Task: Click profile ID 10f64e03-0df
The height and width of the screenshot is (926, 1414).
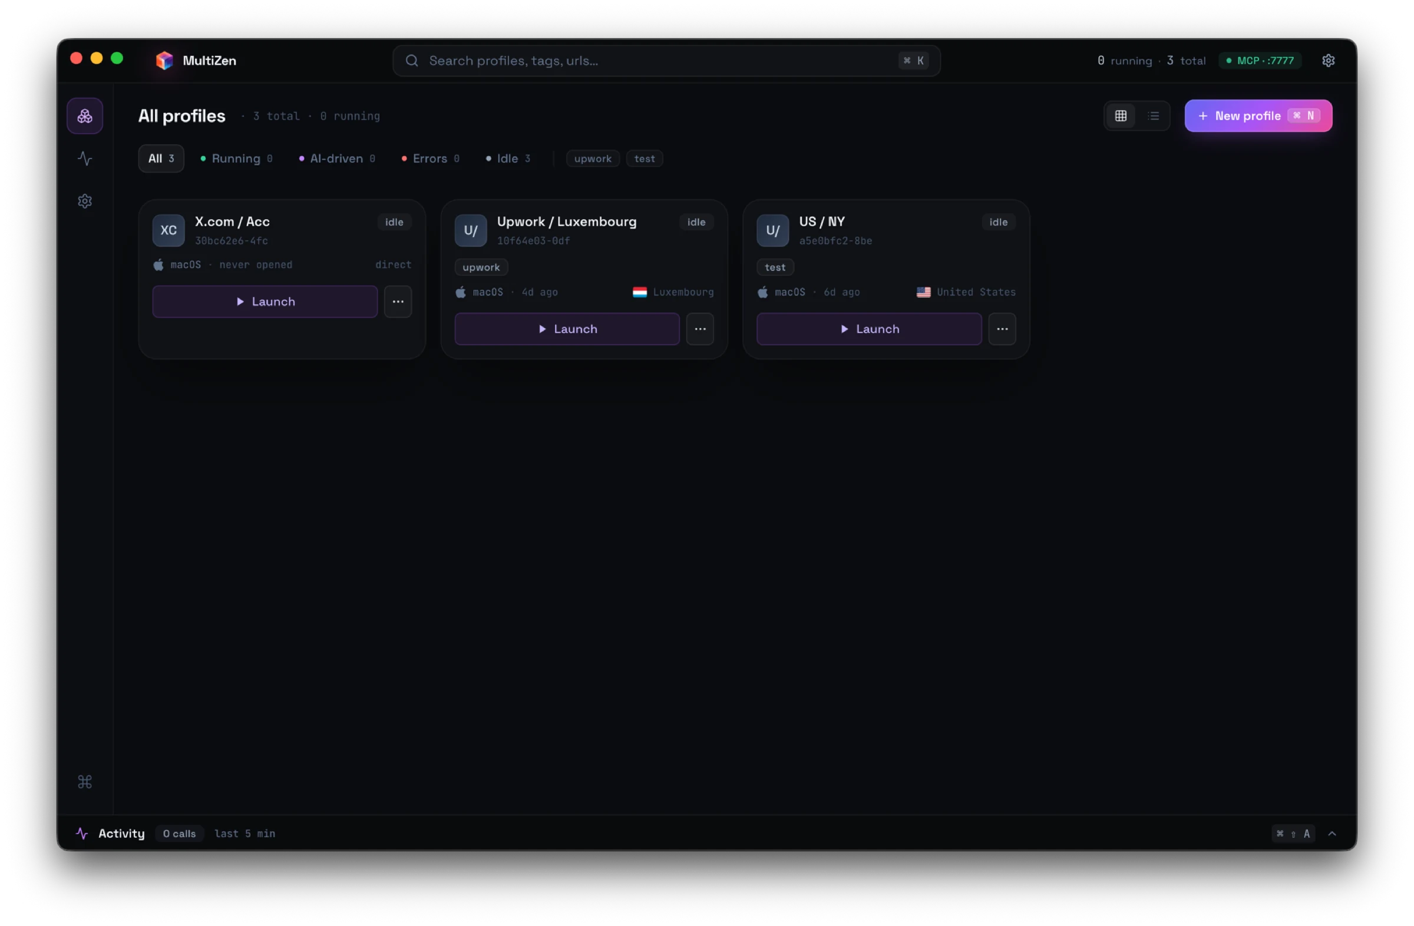Action: click(x=534, y=241)
